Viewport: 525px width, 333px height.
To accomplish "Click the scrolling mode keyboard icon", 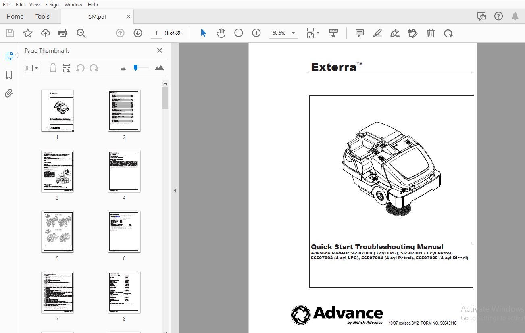I will (x=333, y=33).
